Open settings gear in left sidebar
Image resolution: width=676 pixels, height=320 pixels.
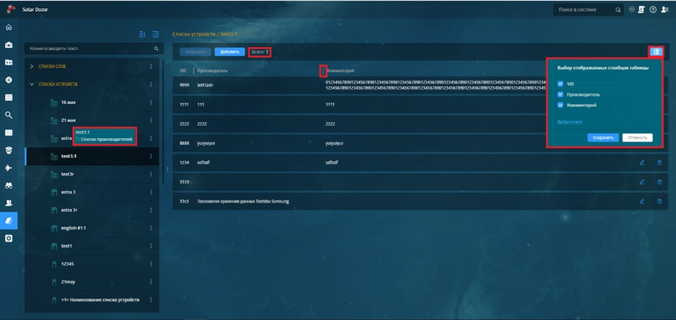point(9,238)
